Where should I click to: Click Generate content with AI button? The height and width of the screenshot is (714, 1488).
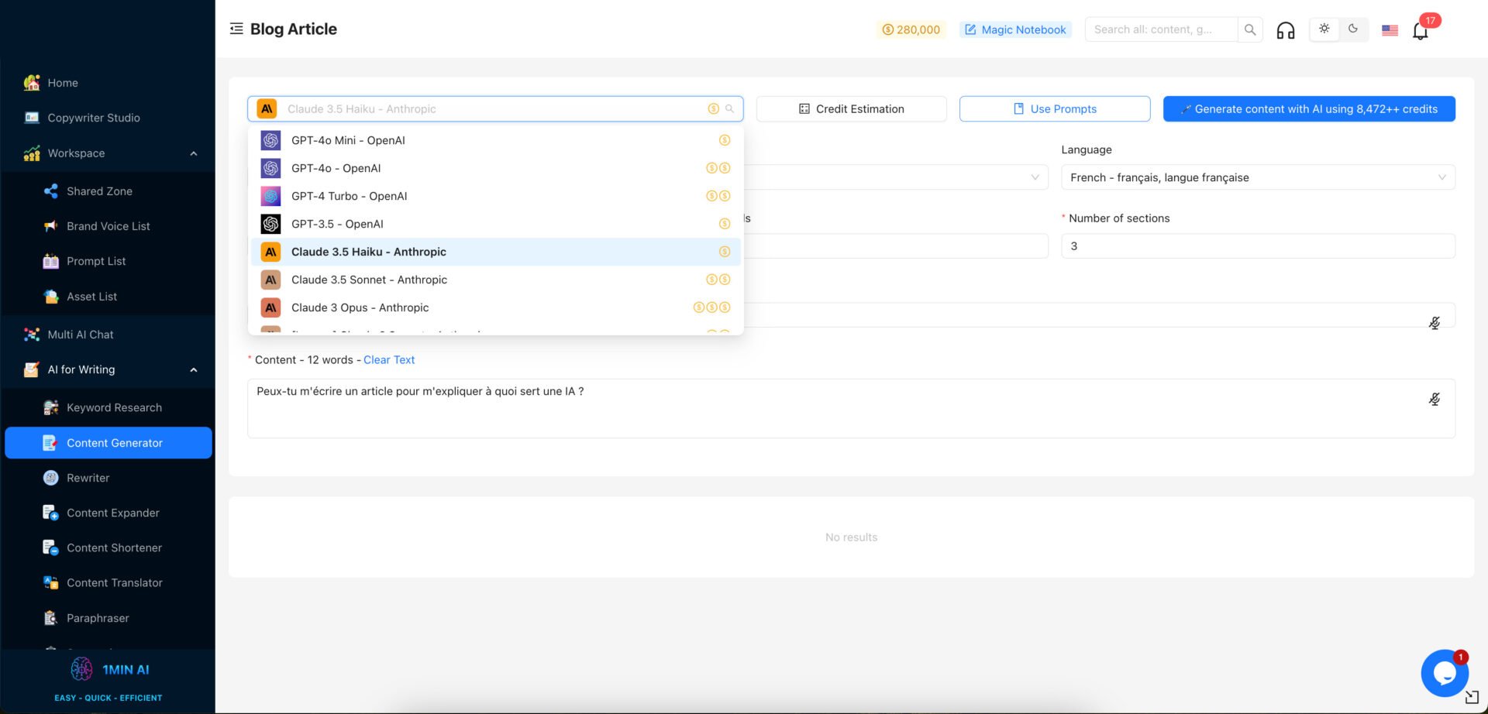[x=1309, y=109]
